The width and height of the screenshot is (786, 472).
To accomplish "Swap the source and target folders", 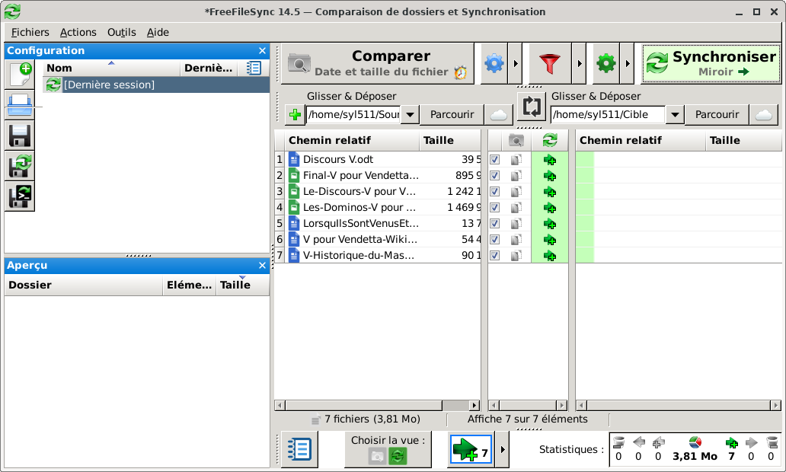I will (532, 106).
